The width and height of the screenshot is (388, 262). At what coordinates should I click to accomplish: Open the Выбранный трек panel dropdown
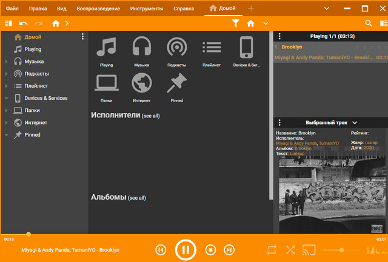[x=355, y=122]
